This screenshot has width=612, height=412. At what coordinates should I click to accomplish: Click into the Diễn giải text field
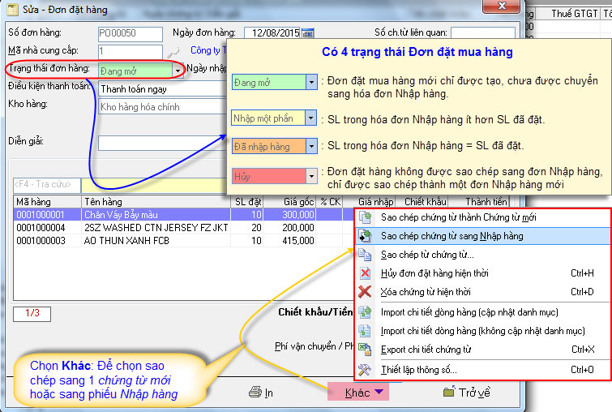click(x=162, y=143)
